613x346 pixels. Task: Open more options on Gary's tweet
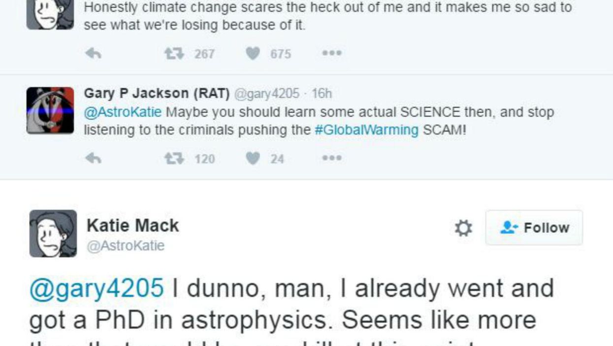click(331, 158)
